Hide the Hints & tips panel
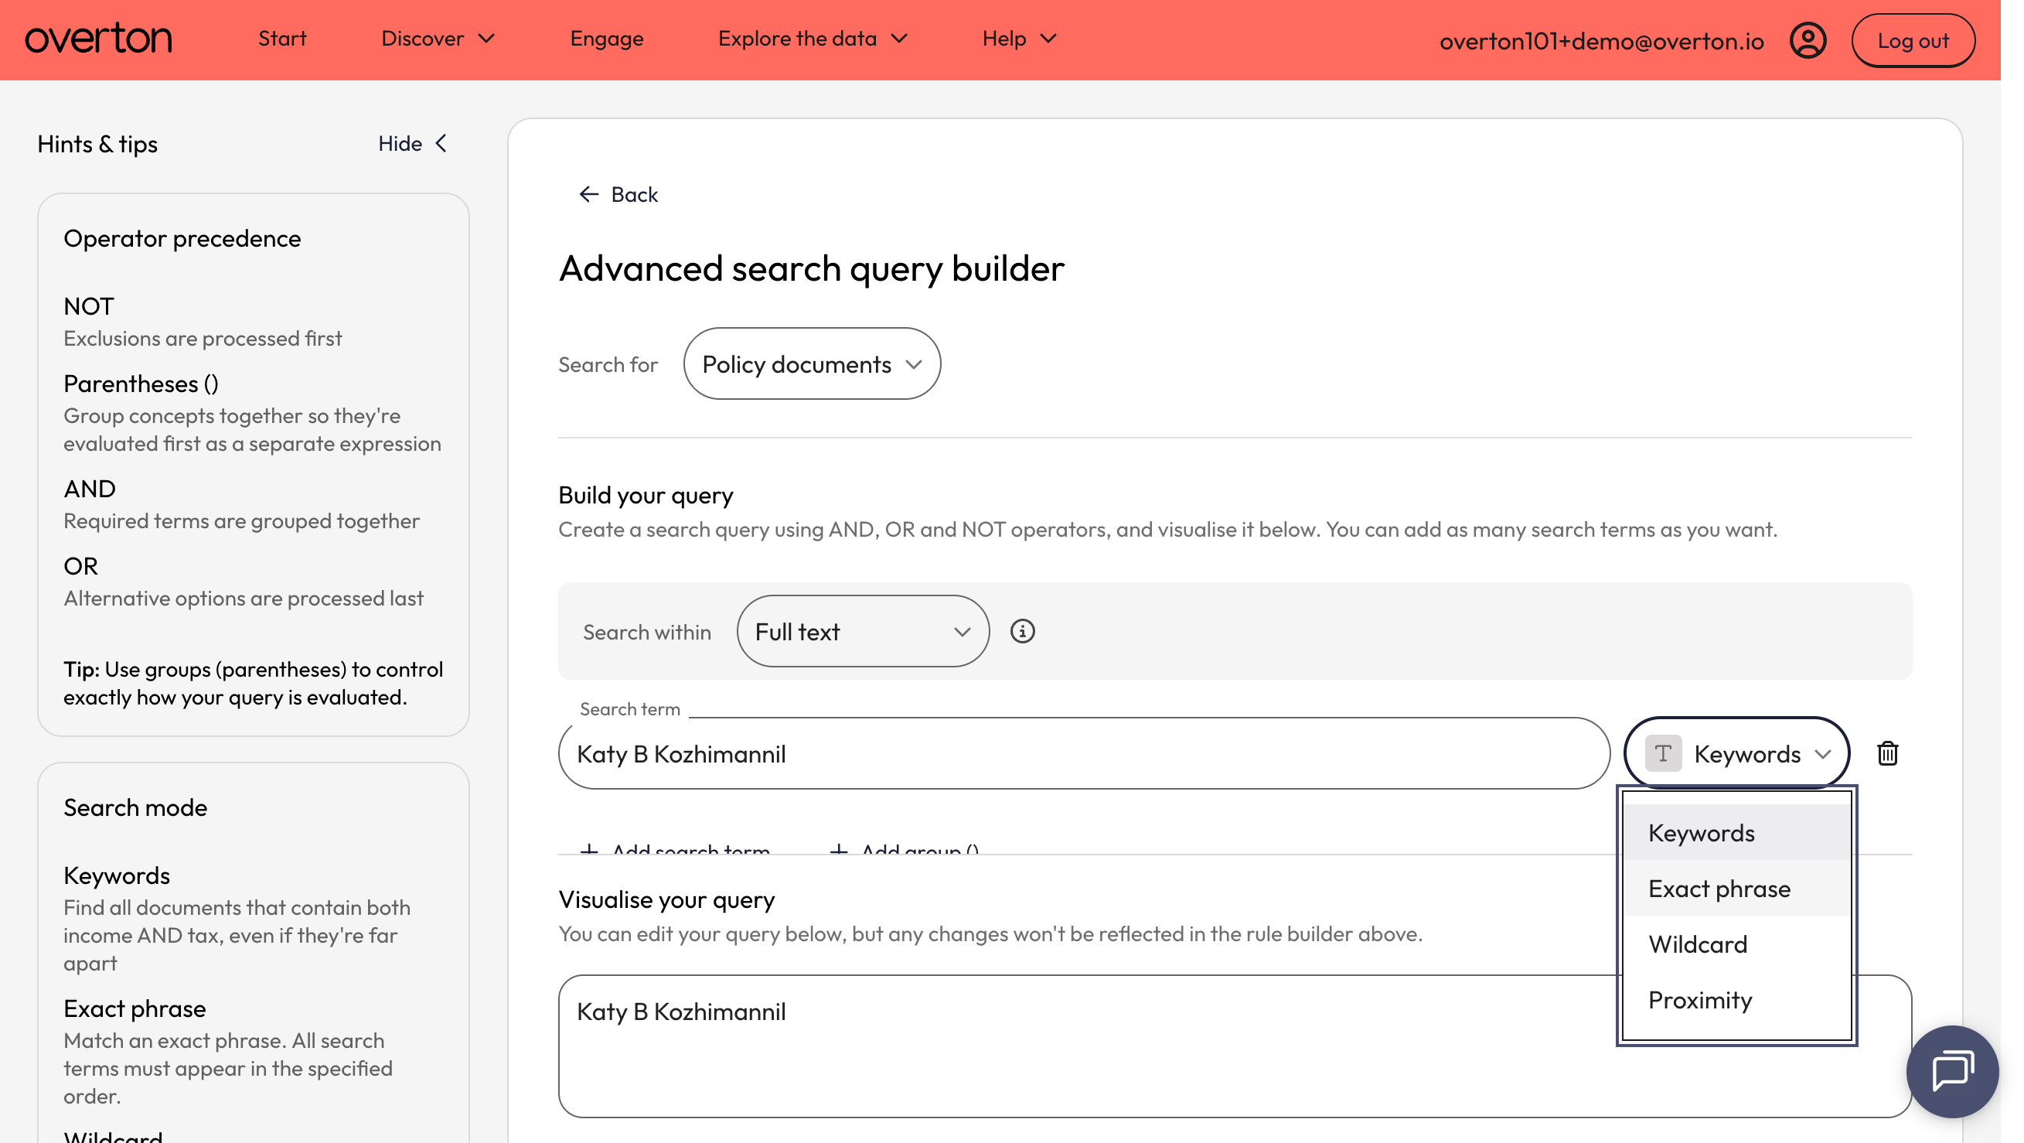Viewport: 2024px width, 1143px height. tap(413, 143)
